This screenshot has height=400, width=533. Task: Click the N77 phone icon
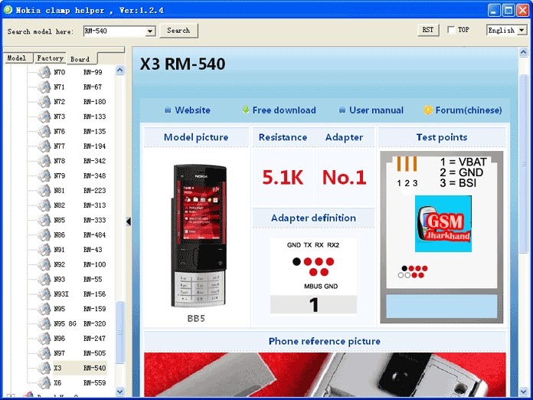44,146
